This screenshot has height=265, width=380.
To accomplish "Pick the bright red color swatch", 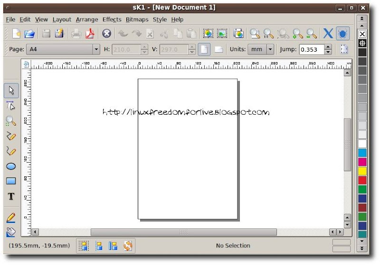I will click(362, 180).
